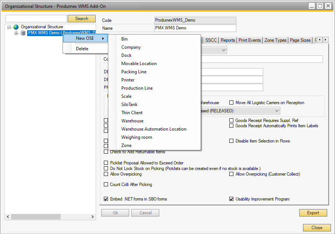Maximize the Organizational Structure window

[x=319, y=6]
